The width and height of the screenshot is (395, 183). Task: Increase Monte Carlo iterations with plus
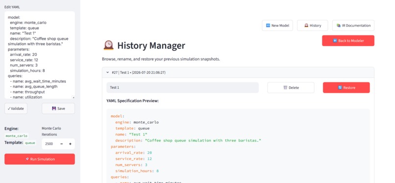click(70, 144)
